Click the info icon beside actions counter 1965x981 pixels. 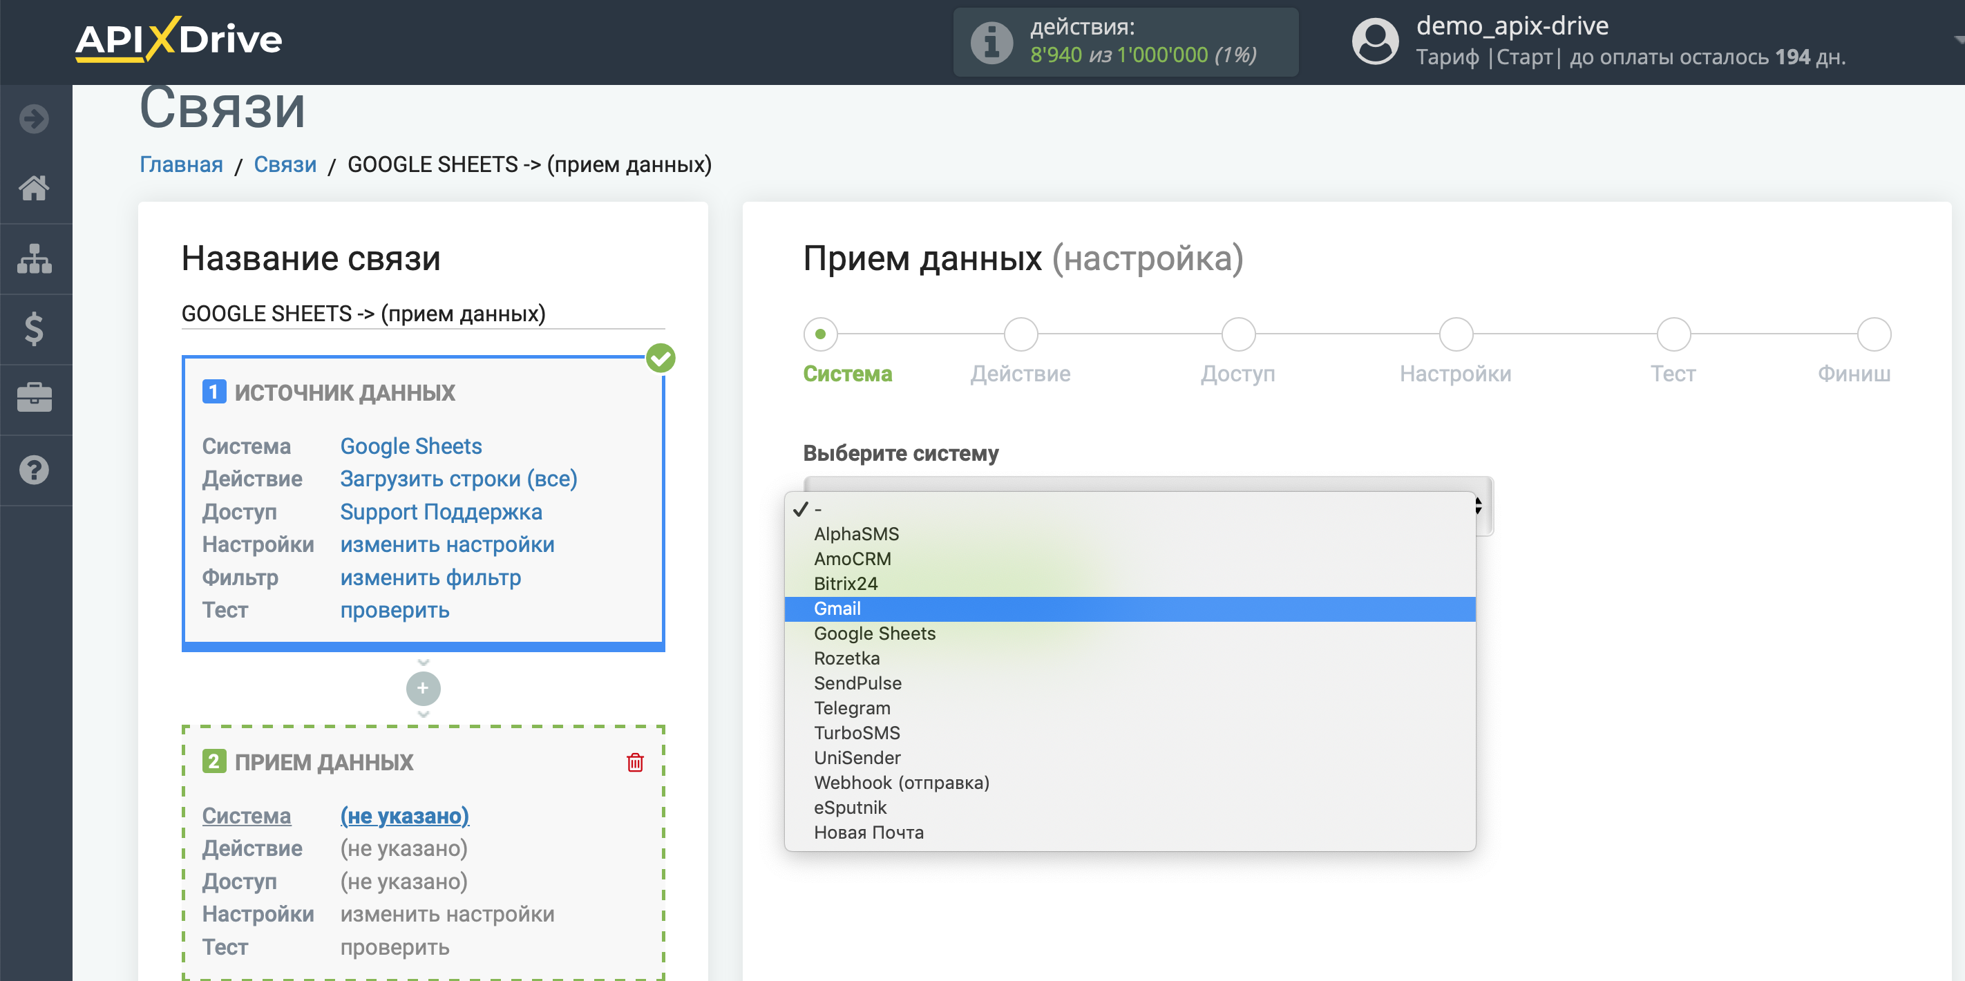coord(991,42)
